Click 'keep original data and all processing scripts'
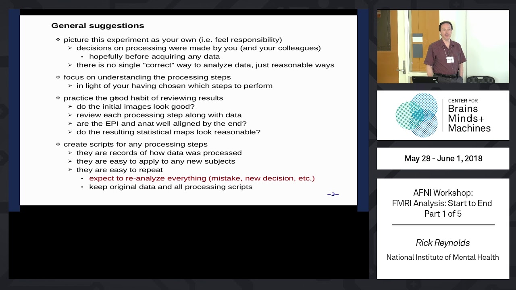 coord(171,186)
